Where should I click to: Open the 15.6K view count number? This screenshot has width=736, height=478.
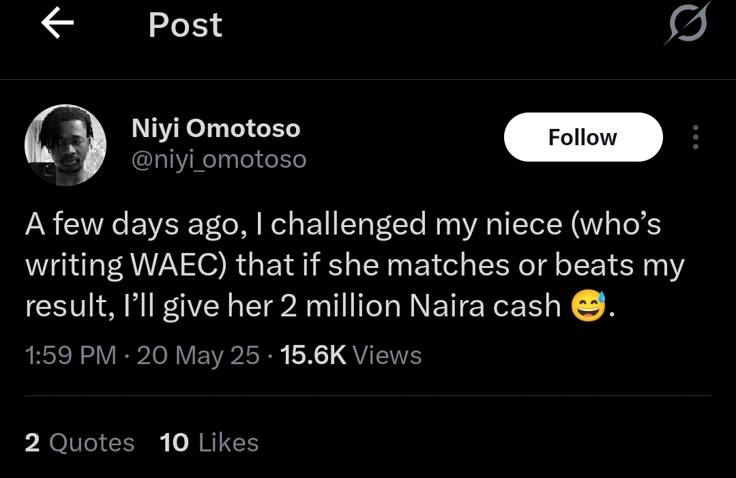click(313, 355)
